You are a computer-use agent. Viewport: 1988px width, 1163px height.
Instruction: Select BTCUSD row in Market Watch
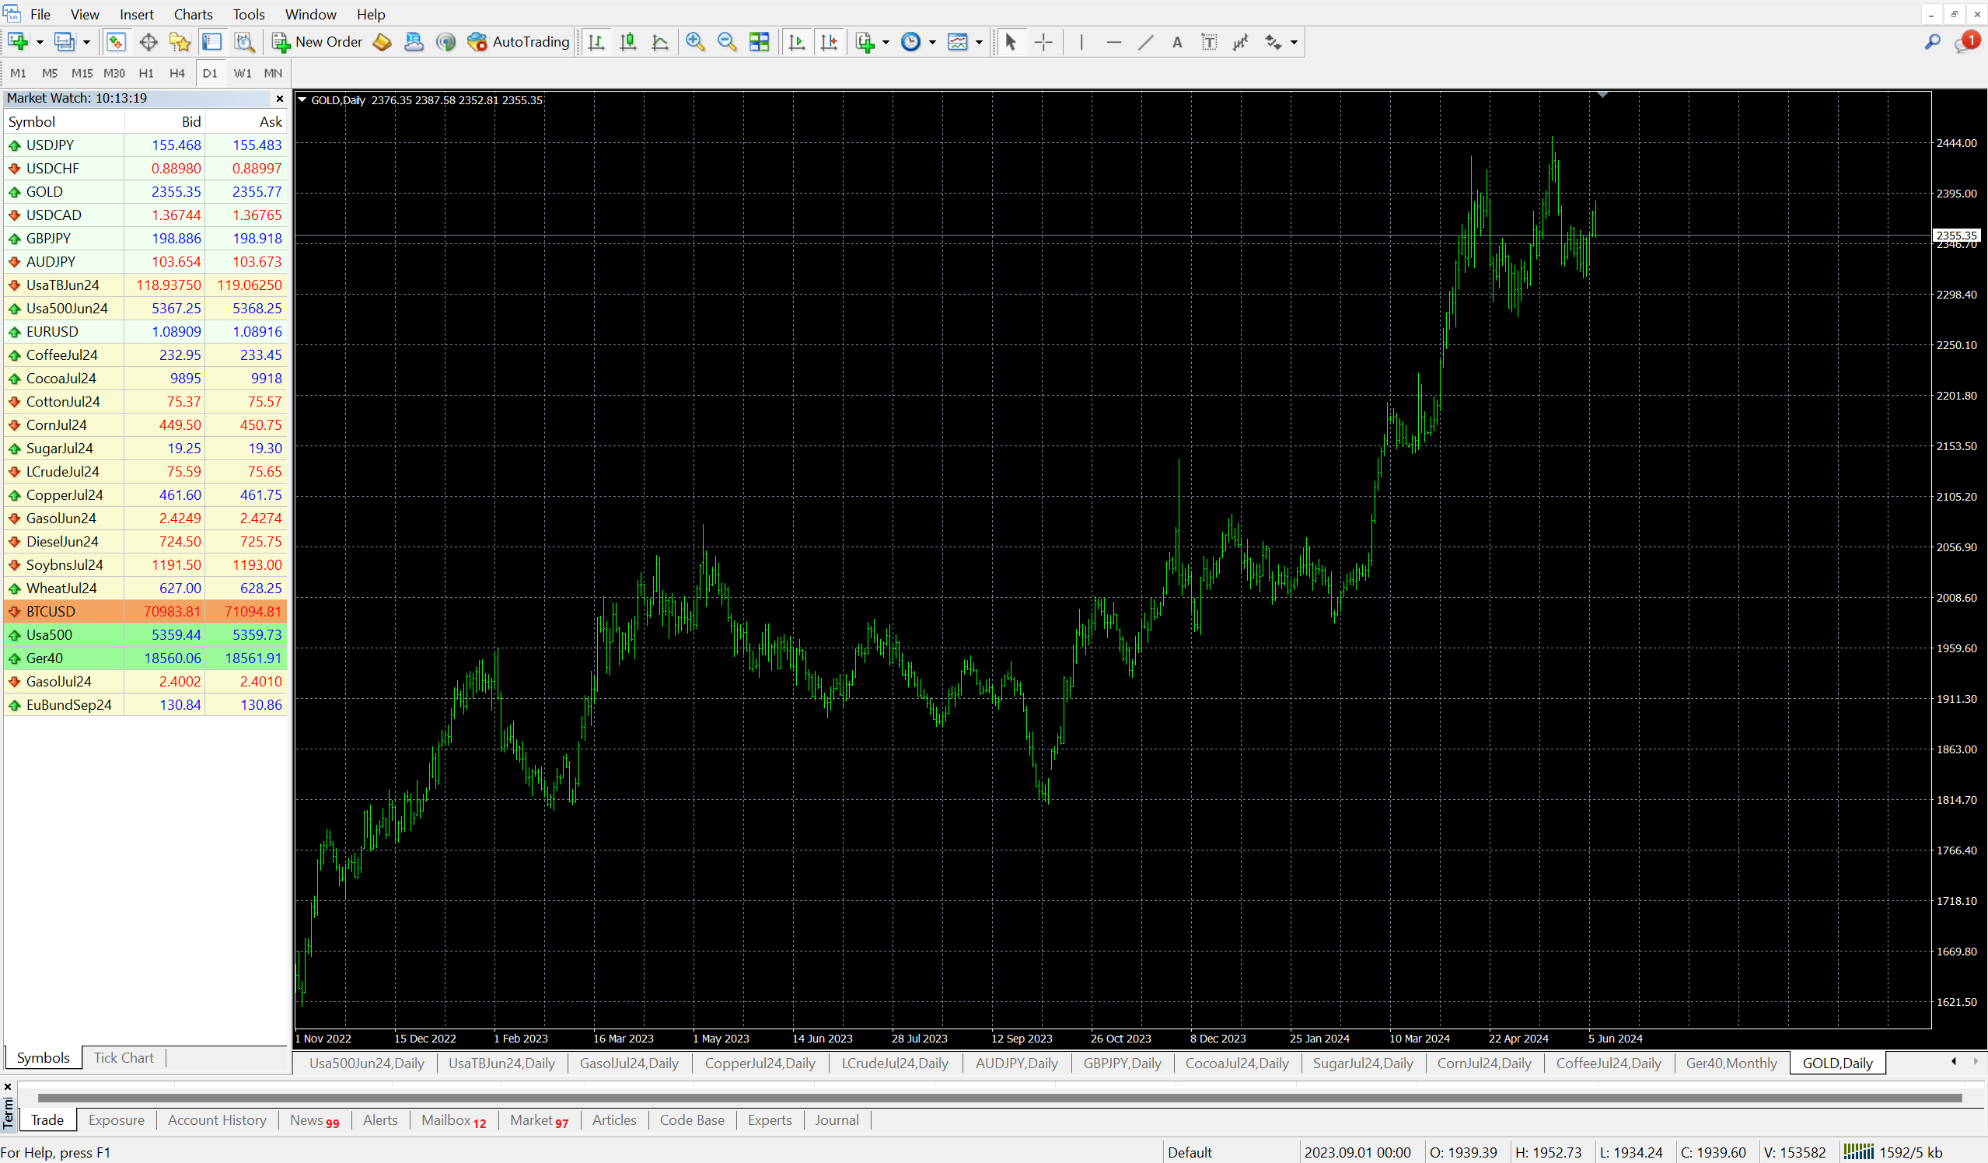coord(51,612)
